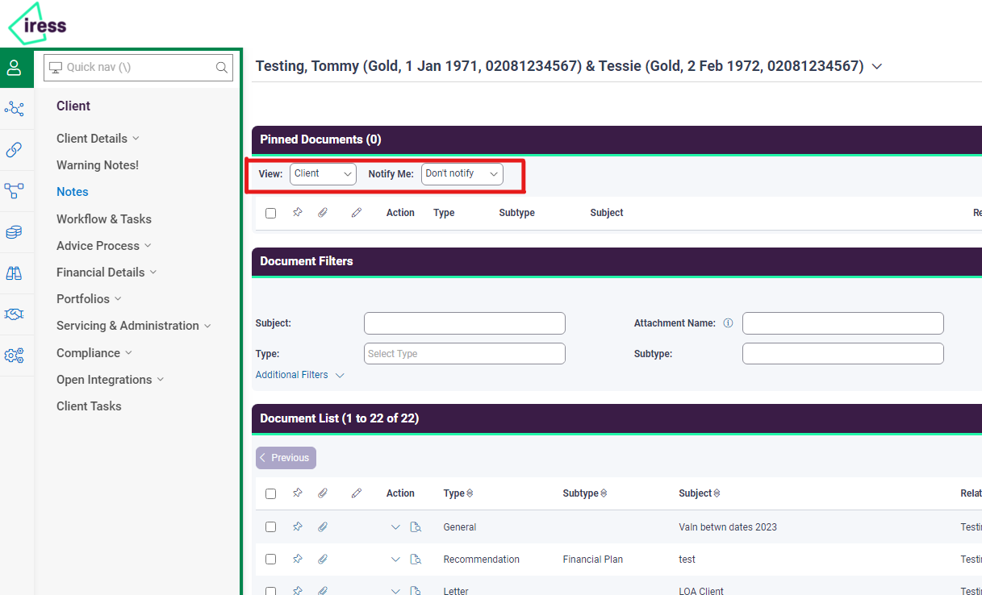Open the View dropdown showing Client
This screenshot has height=595, width=982.
pyautogui.click(x=323, y=173)
